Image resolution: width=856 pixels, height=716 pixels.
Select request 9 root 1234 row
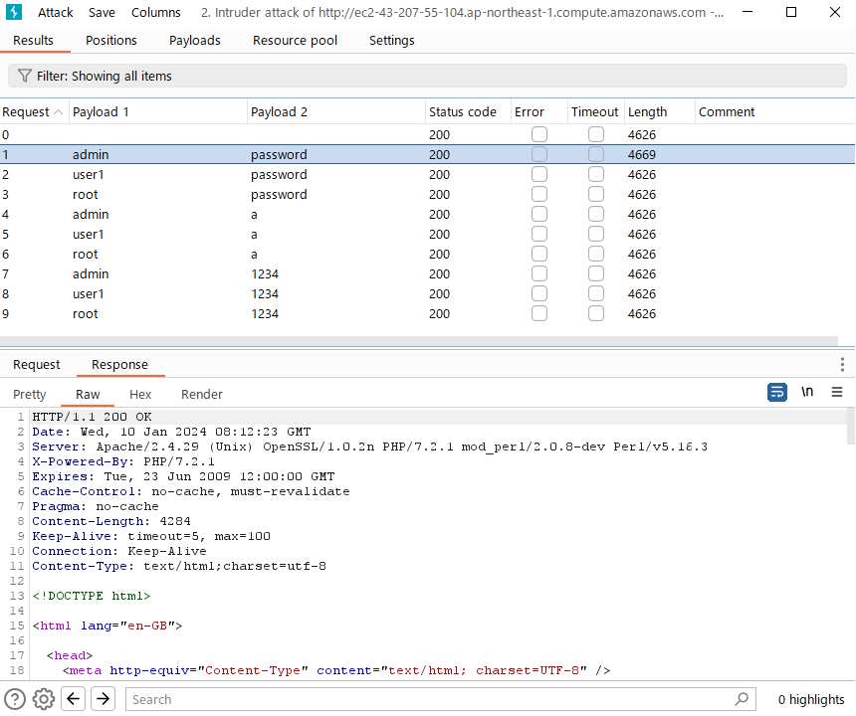coord(427,313)
